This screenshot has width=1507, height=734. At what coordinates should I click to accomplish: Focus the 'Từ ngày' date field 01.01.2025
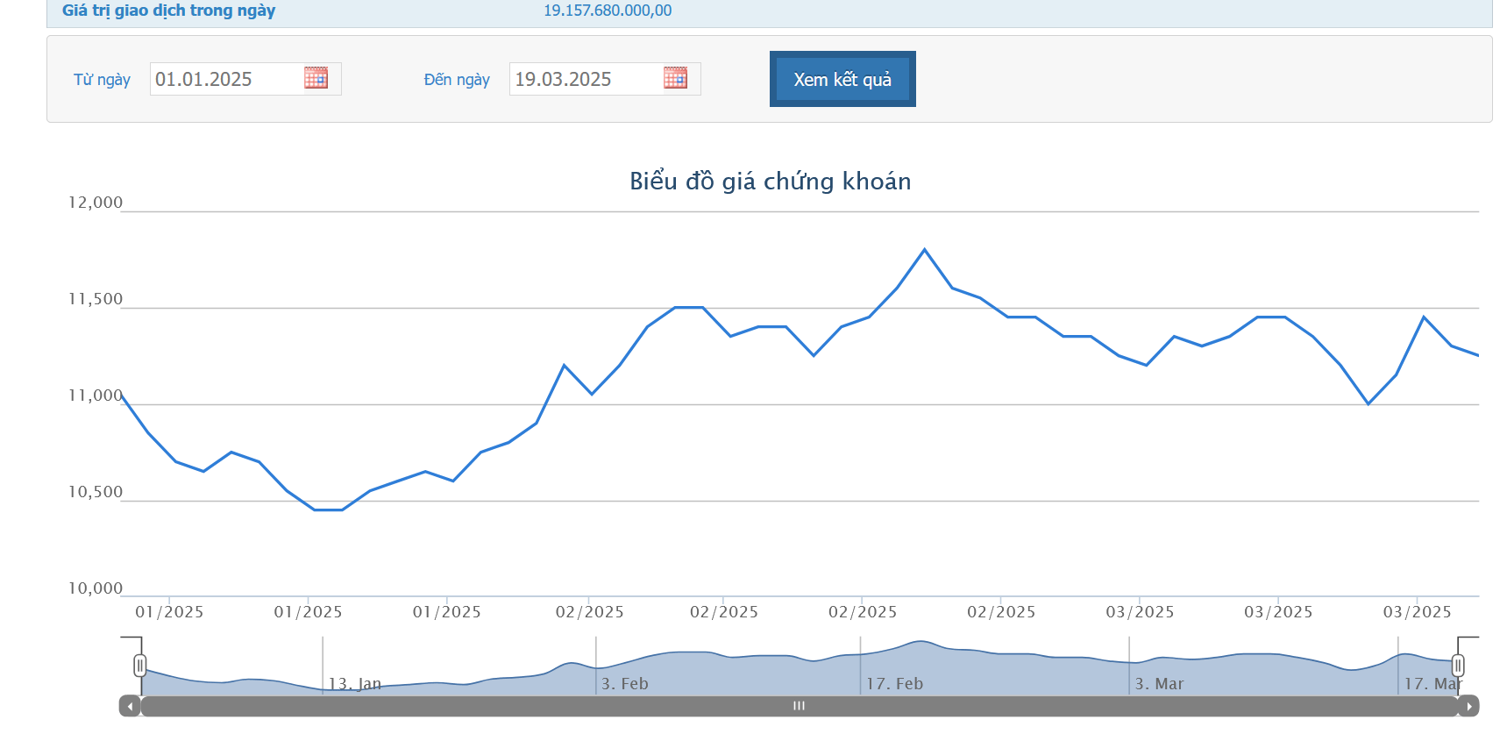click(x=224, y=79)
